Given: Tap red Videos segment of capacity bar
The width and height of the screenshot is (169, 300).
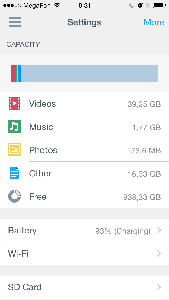Looking at the screenshot, I should point(13,73).
